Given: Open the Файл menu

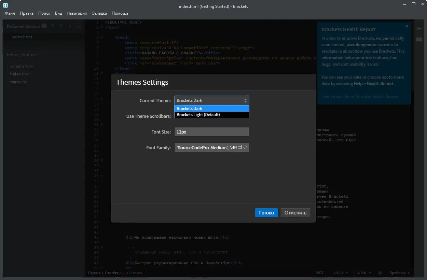Looking at the screenshot, I should pos(10,13).
